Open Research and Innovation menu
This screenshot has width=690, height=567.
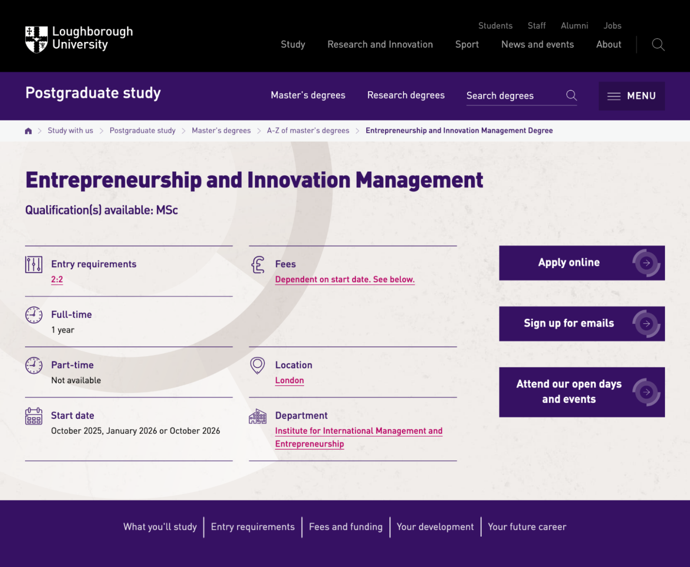point(380,45)
